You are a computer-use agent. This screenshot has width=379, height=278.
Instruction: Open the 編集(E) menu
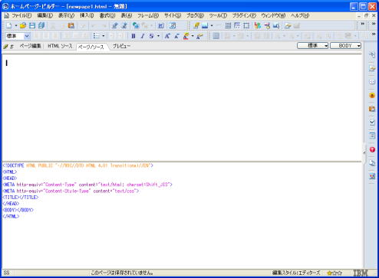coord(45,15)
